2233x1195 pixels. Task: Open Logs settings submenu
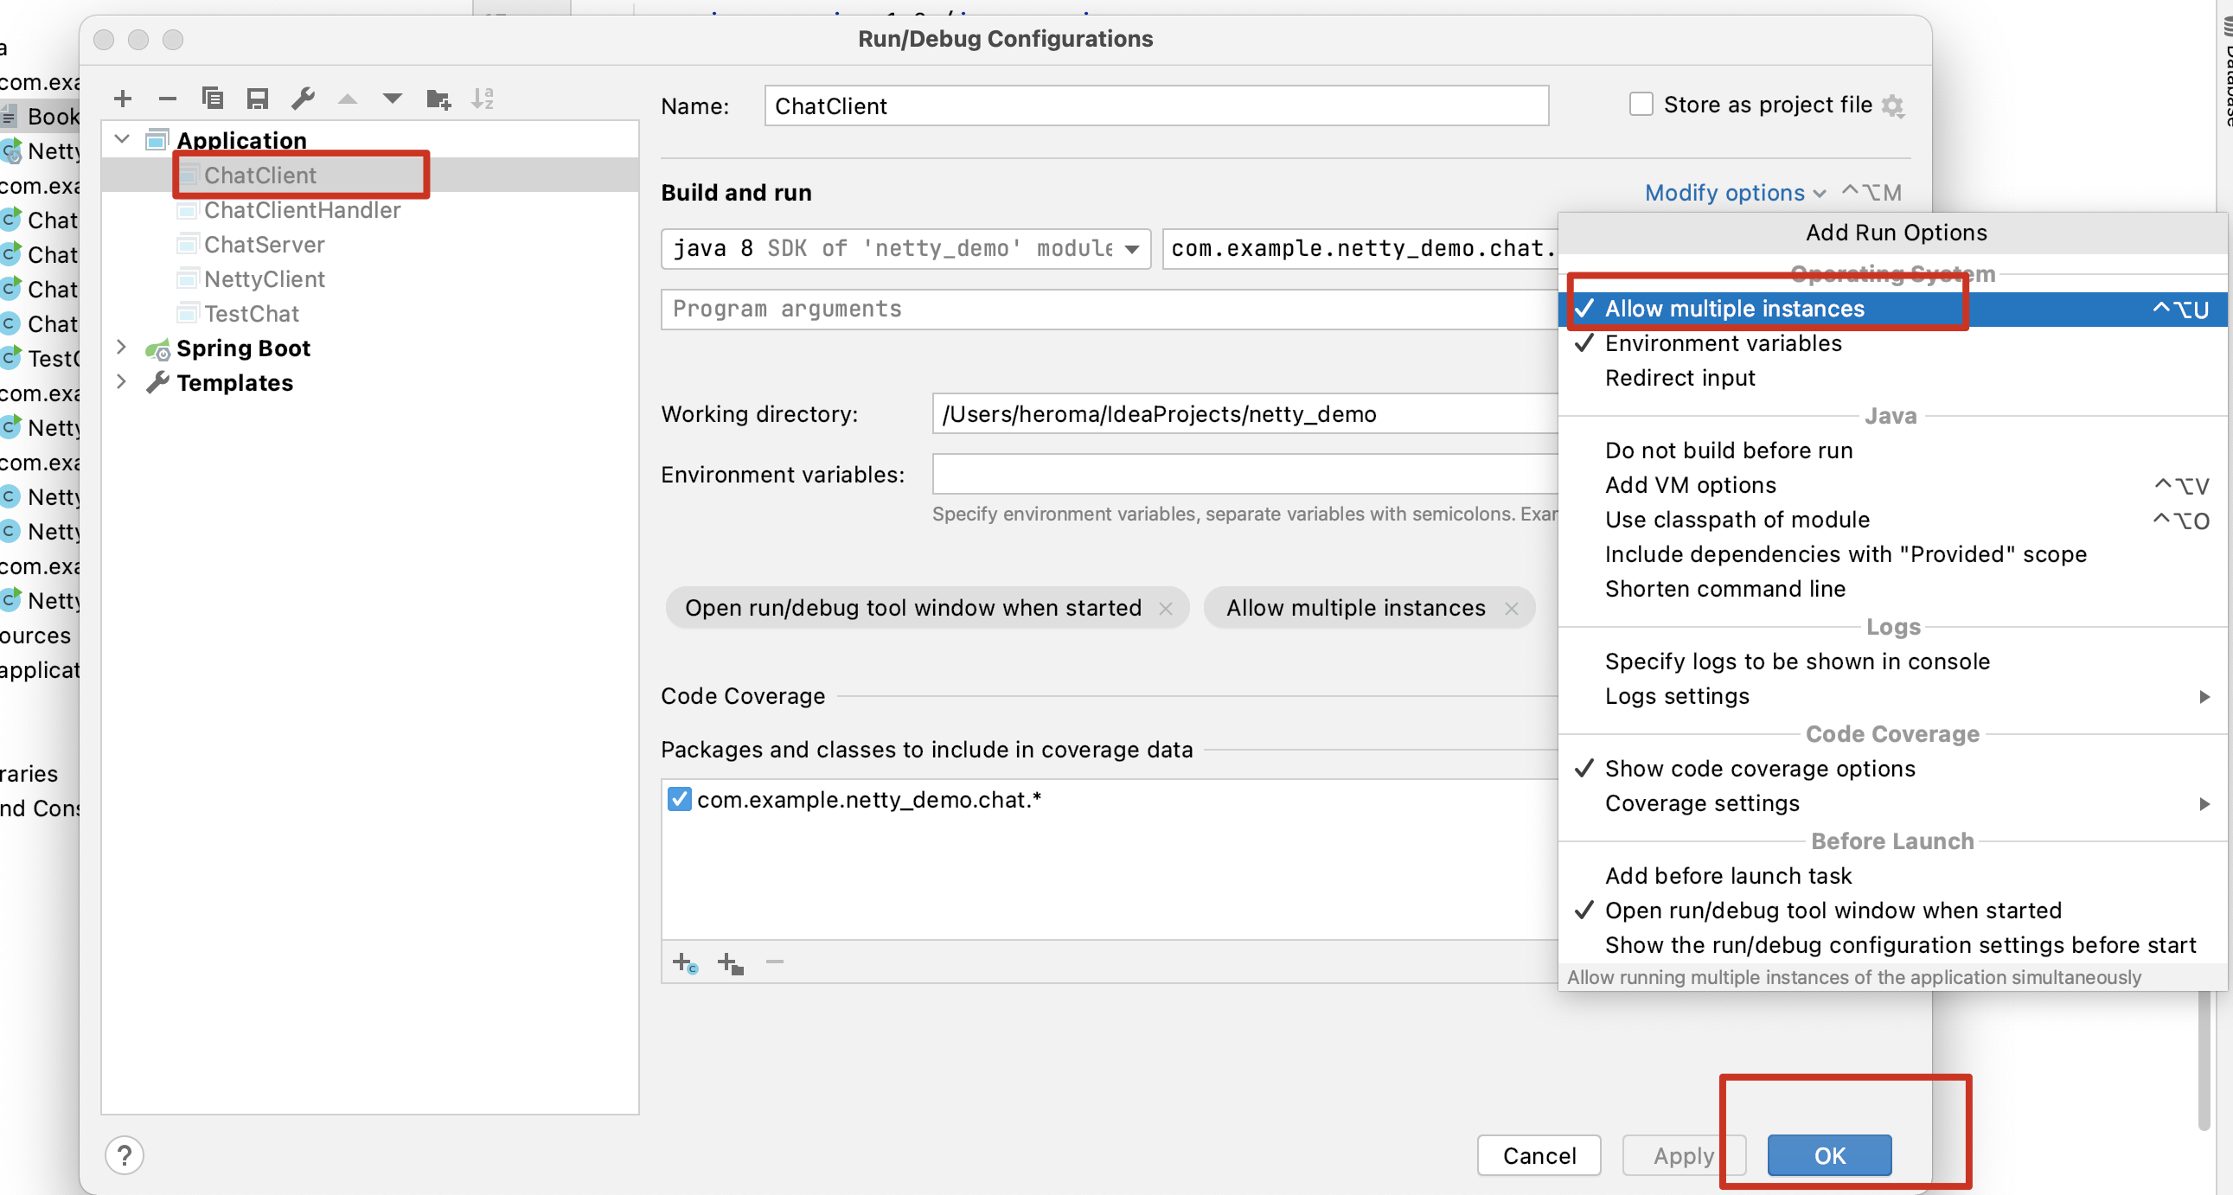click(x=1677, y=697)
